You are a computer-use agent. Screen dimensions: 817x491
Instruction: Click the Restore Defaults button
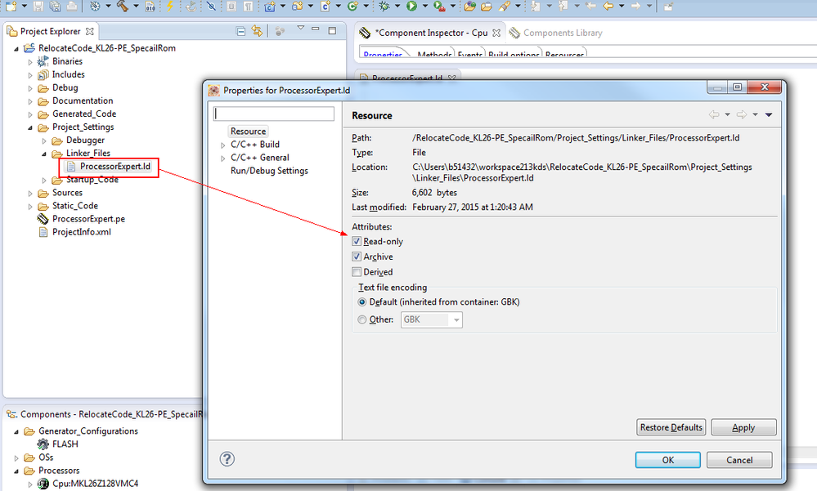coord(671,427)
